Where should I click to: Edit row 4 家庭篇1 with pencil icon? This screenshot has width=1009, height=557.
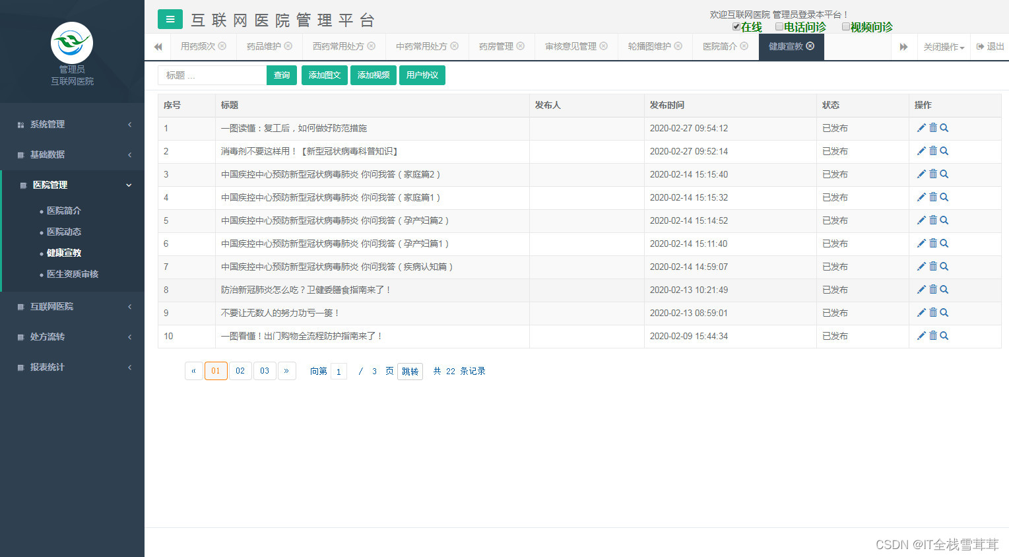[x=921, y=197]
